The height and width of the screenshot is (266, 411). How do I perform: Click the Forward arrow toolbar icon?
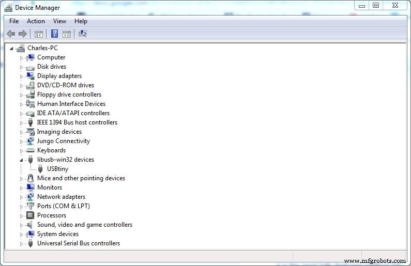pos(23,34)
